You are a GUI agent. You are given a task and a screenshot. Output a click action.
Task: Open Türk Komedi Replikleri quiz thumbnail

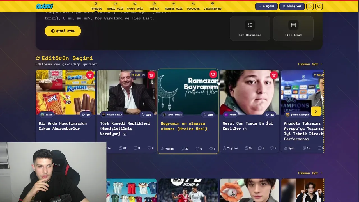pos(127,92)
